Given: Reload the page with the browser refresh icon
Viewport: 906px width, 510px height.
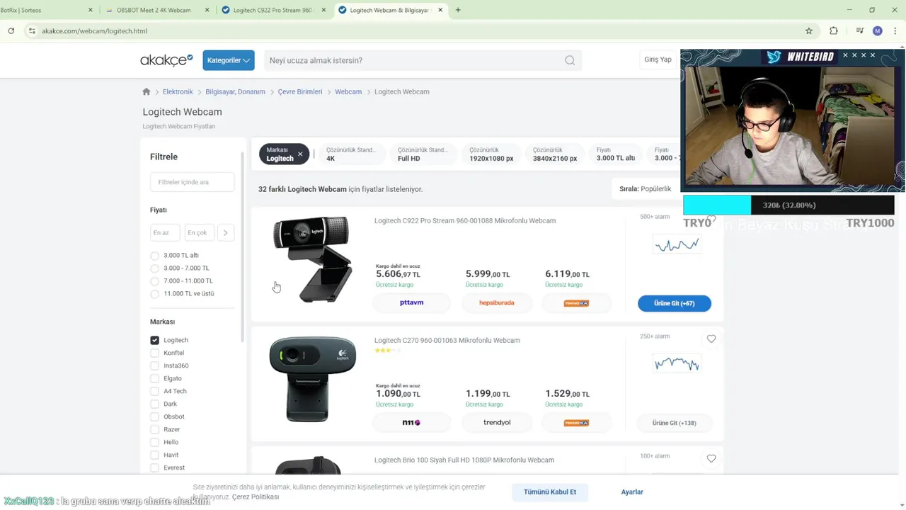Looking at the screenshot, I should (x=11, y=31).
